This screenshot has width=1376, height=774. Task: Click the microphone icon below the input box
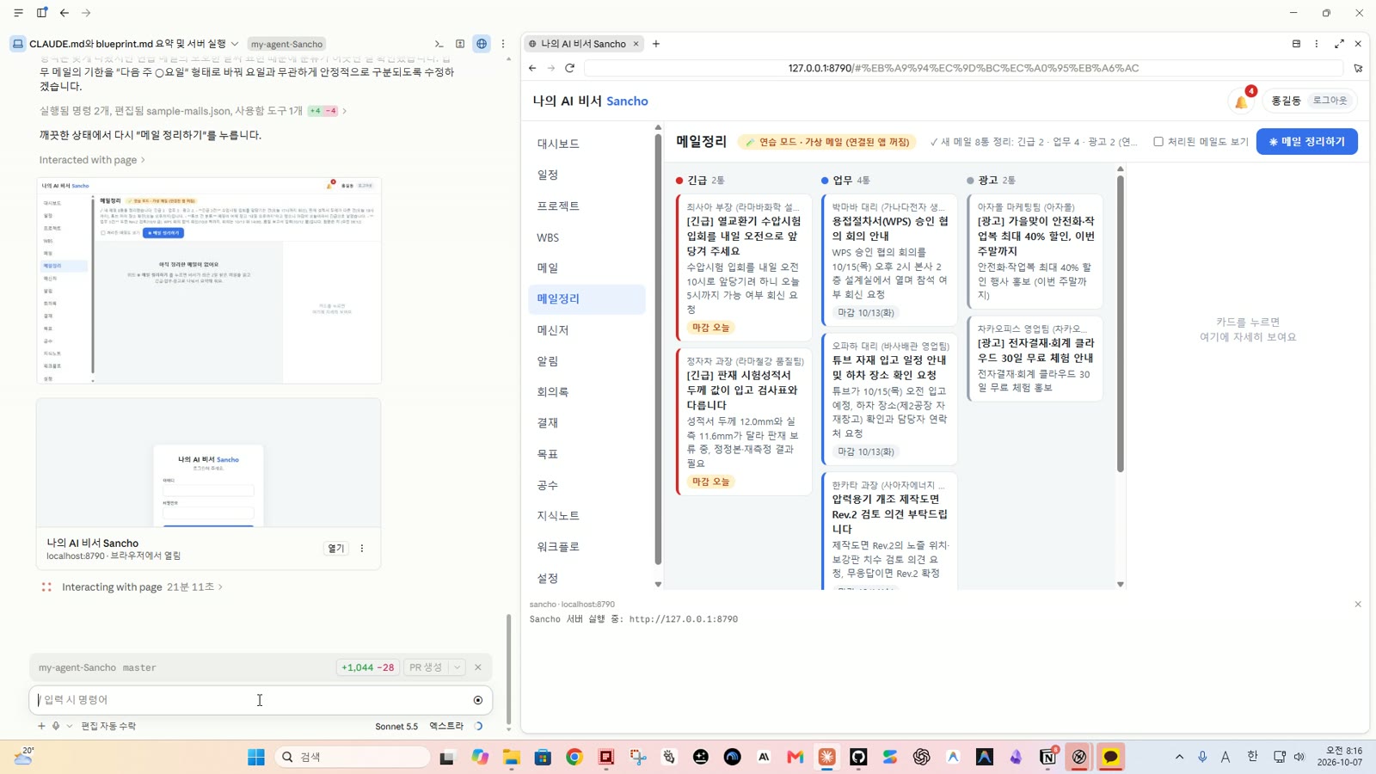click(56, 726)
